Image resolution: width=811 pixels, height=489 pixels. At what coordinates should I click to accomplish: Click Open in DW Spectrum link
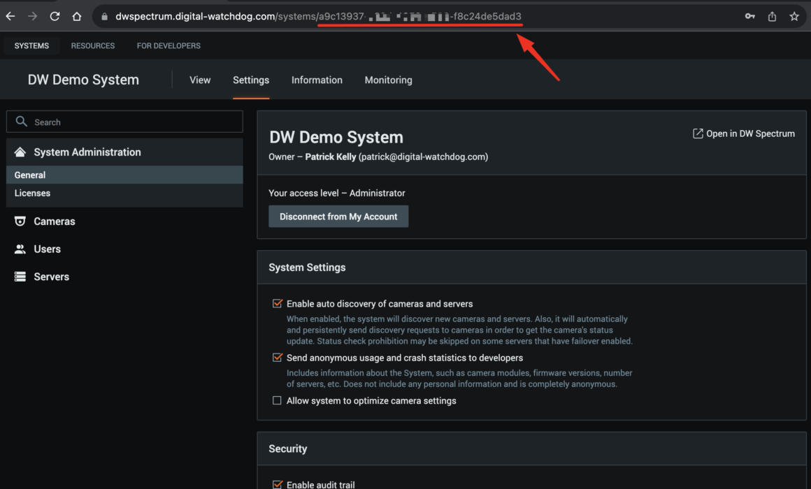click(x=744, y=133)
